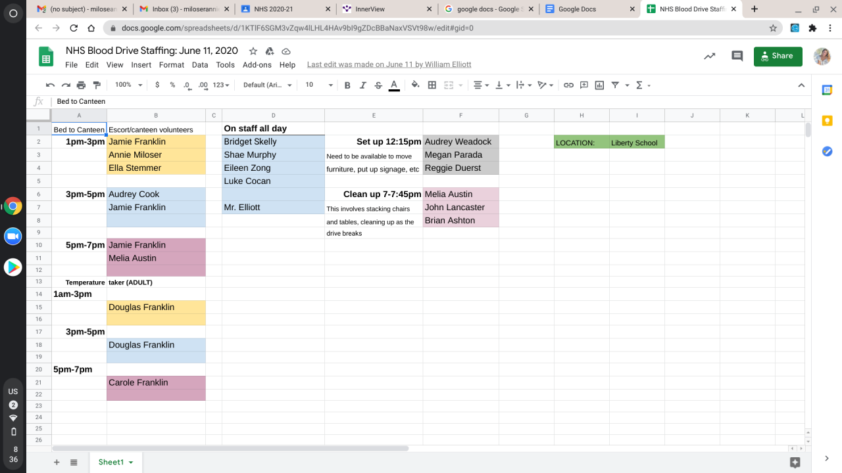Viewport: 842px width, 473px height.
Task: Open the text color picker
Action: (x=394, y=85)
